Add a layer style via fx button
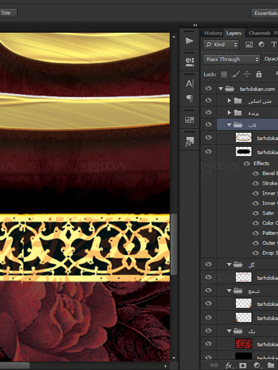The width and height of the screenshot is (278, 370). (228, 365)
